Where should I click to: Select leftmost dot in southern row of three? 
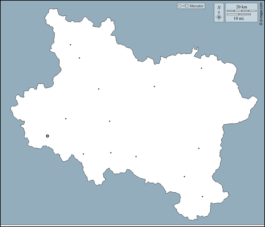[x=83, y=154]
